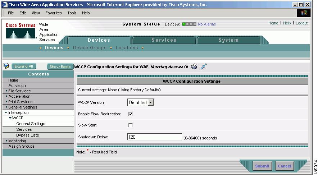Click the 'Current settings: None' text
Screen dimensions: 318x175
[119, 90]
